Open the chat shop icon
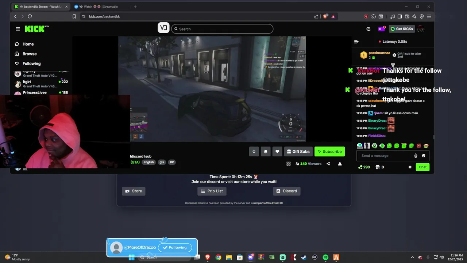 click(378, 167)
